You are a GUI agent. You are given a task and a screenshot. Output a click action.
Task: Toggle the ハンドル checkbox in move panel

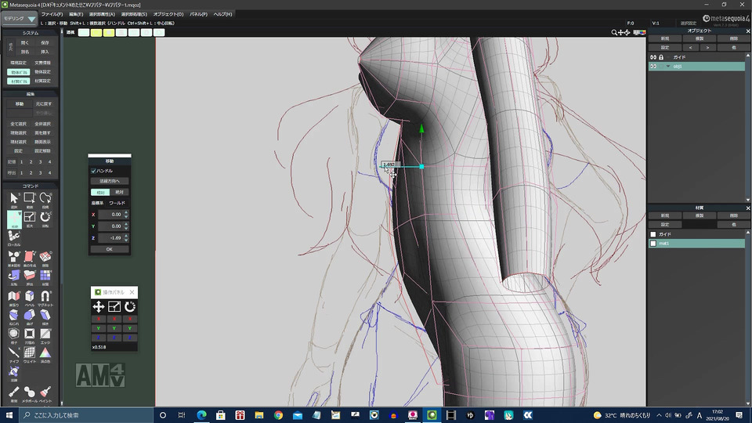click(93, 170)
